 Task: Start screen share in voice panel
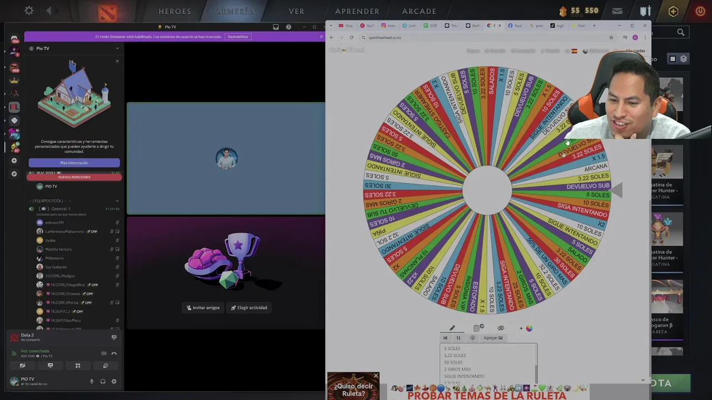click(50, 366)
